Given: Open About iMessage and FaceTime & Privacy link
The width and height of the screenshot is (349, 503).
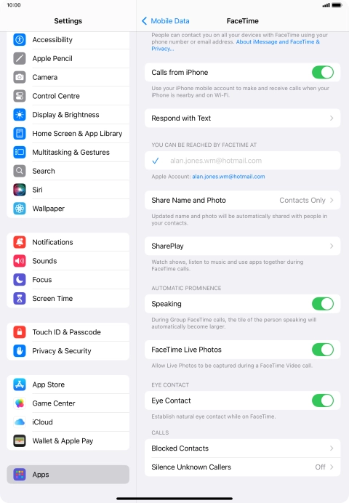Looking at the screenshot, I should pyautogui.click(x=236, y=45).
